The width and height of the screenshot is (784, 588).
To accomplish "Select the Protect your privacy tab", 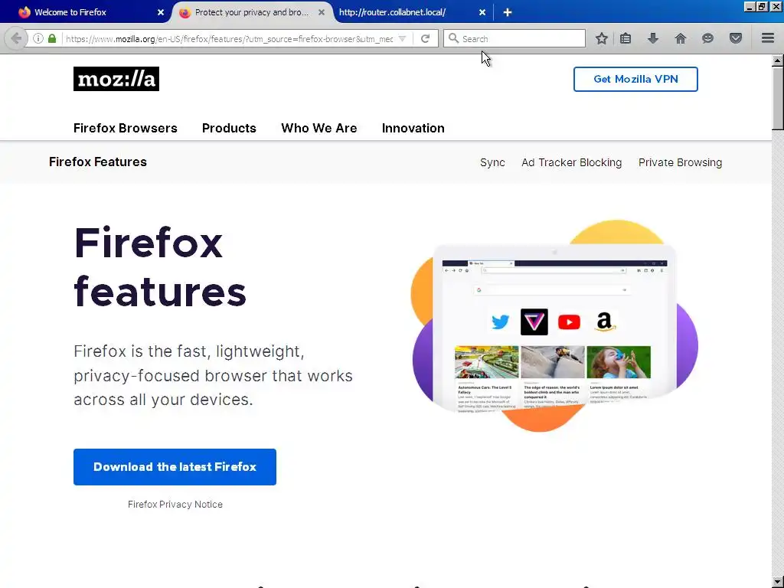I will point(251,12).
